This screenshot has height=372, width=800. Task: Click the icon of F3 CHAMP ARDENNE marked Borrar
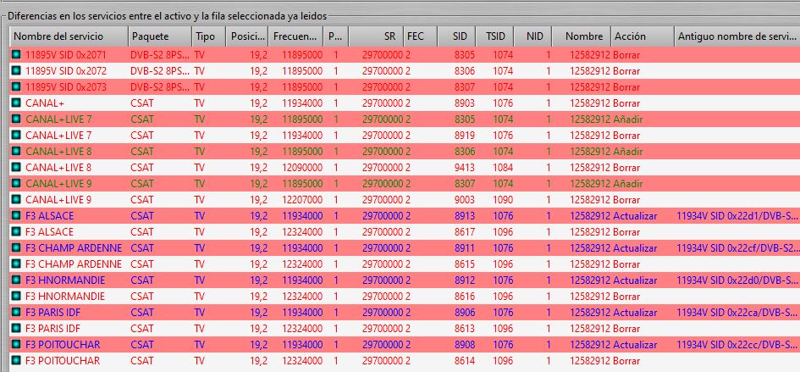(x=17, y=264)
